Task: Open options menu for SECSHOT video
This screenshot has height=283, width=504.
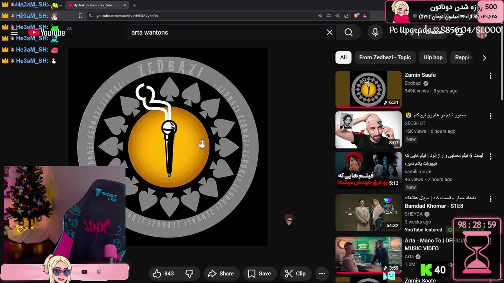Action: coord(490,116)
